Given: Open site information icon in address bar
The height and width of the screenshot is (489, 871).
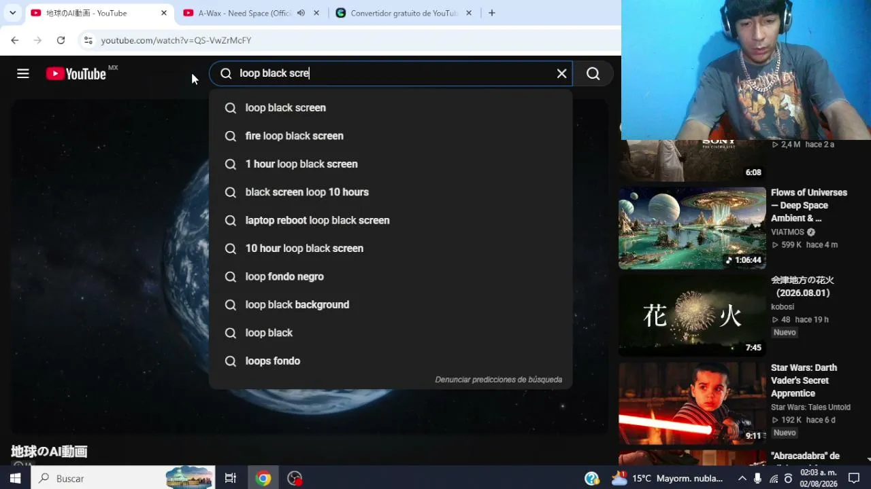Looking at the screenshot, I should point(88,41).
